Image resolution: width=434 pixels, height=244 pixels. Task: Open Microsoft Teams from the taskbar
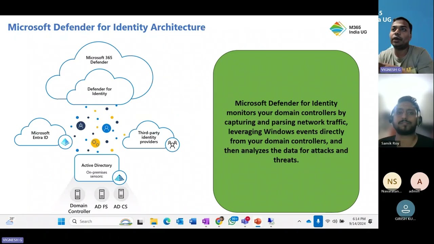[x=245, y=221]
